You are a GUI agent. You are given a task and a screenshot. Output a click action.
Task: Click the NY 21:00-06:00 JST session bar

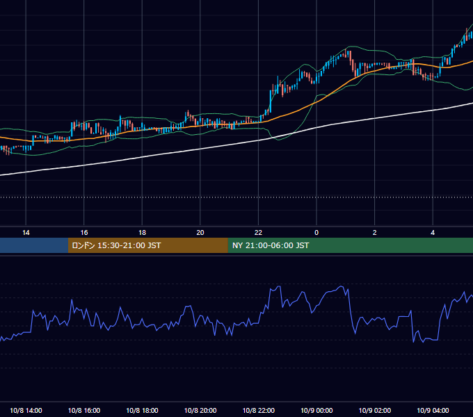pos(350,245)
